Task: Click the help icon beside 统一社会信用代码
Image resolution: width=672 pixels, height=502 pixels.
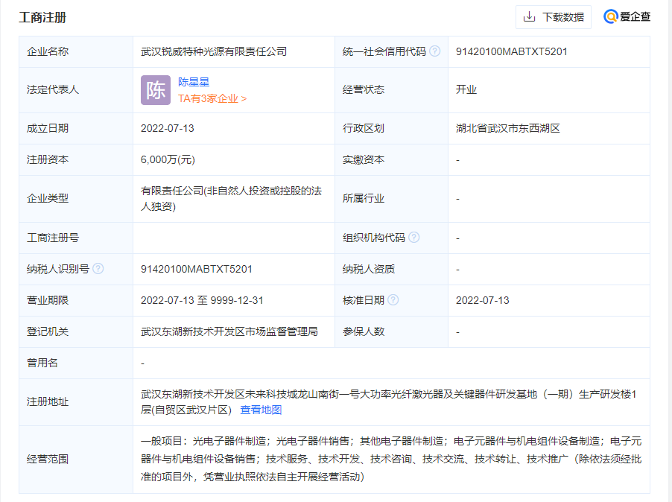Action: pos(435,51)
